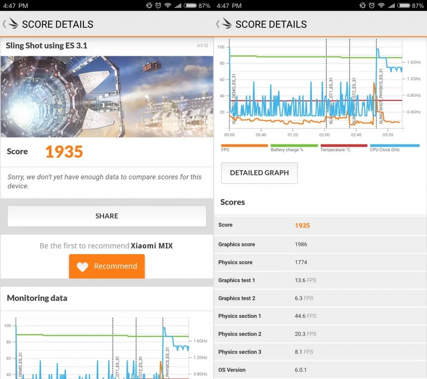
Task: Tap the Scores heading on right screen
Action: pos(233,202)
